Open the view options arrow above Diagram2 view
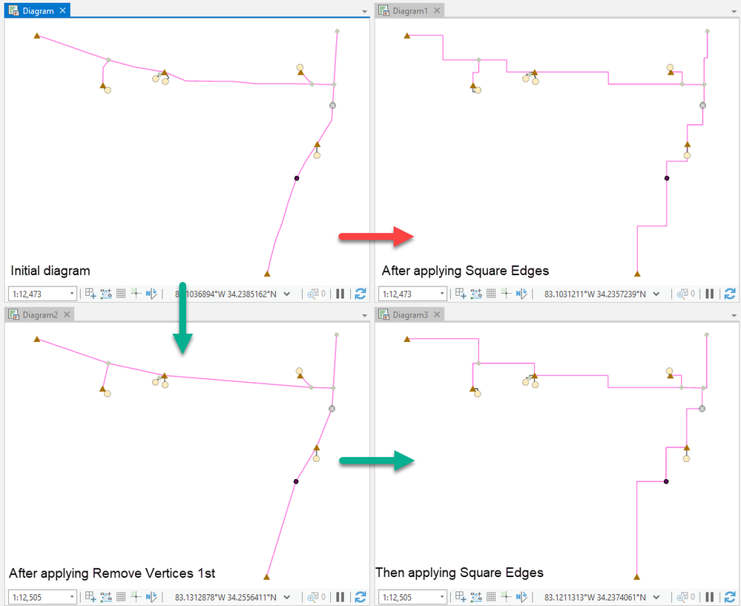This screenshot has width=741, height=606. click(x=364, y=315)
